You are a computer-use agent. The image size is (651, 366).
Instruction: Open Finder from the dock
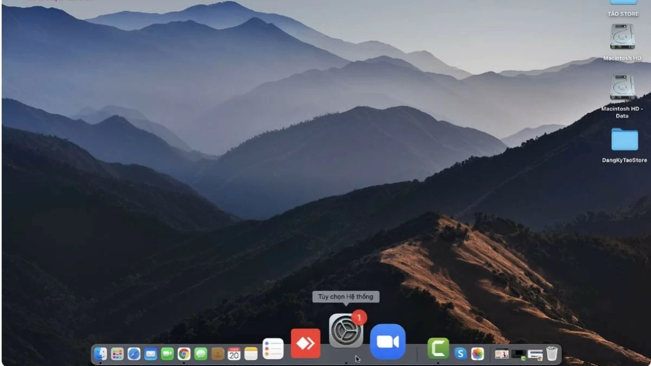(100, 354)
